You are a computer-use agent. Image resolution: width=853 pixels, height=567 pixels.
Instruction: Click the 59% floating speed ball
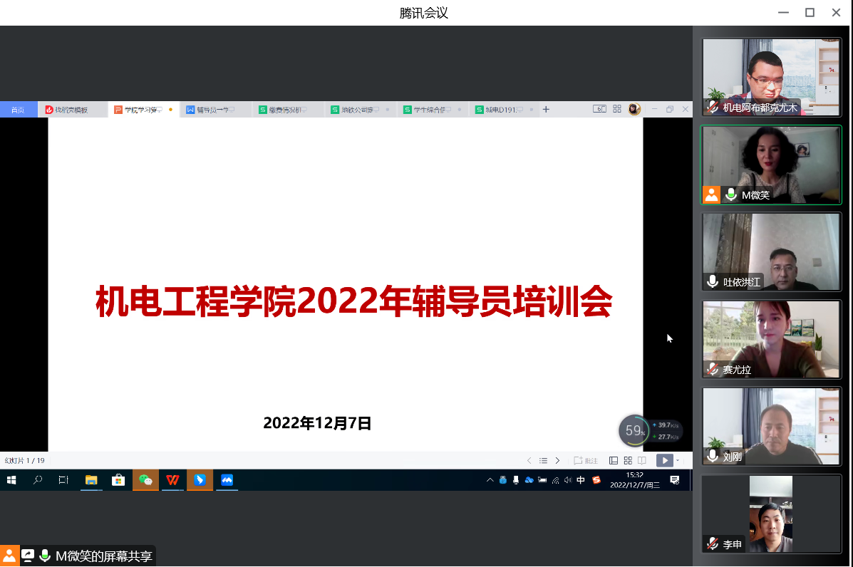tap(634, 430)
